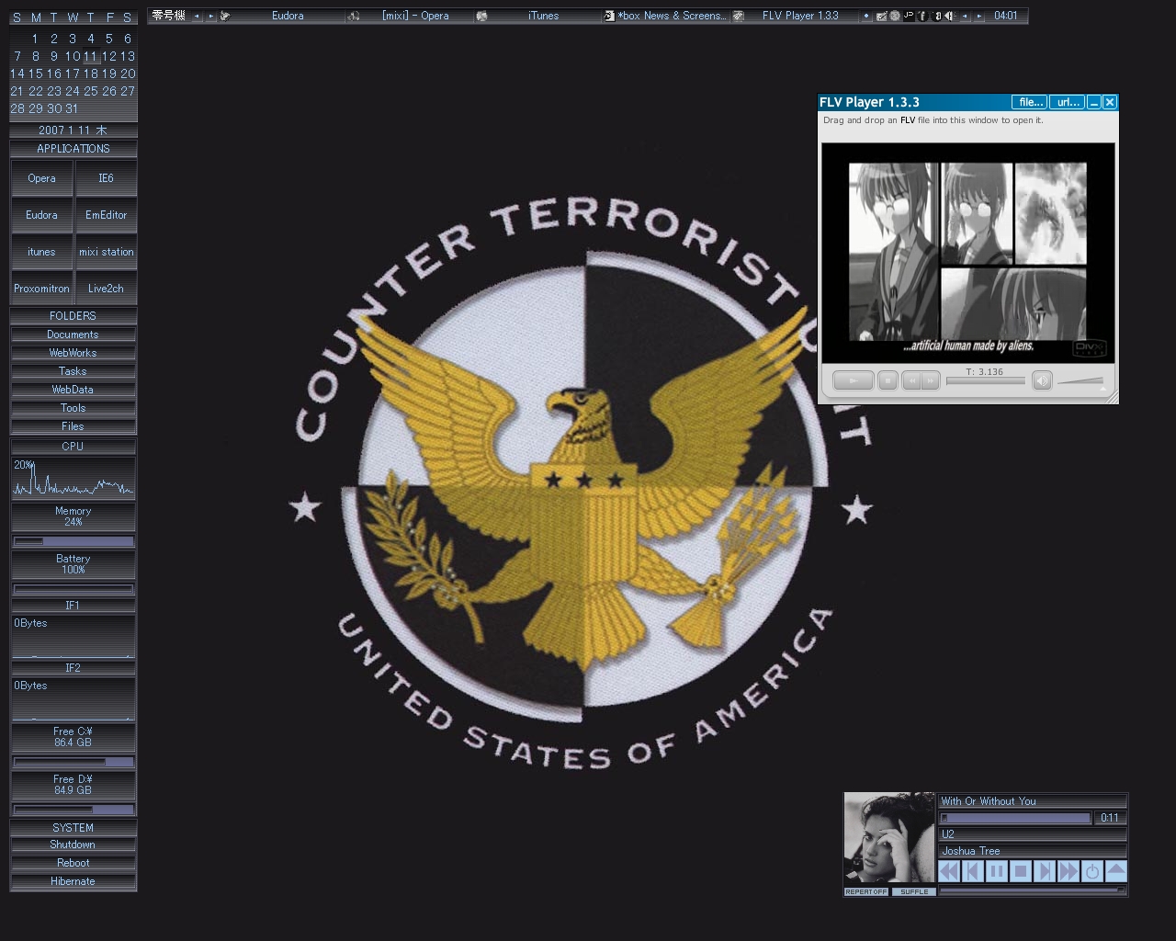Toggle SUFFLE in music widget
Viewport: 1176px width, 941px height.
914,891
